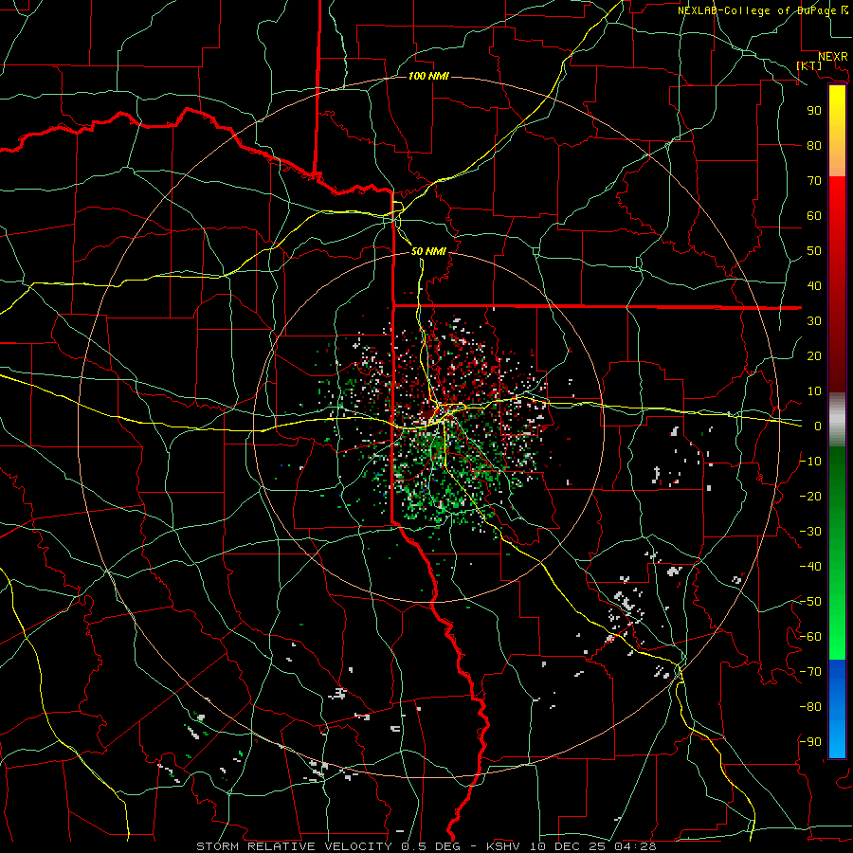Click the KSHV radar site identifier
The image size is (853, 853).
pos(504,846)
